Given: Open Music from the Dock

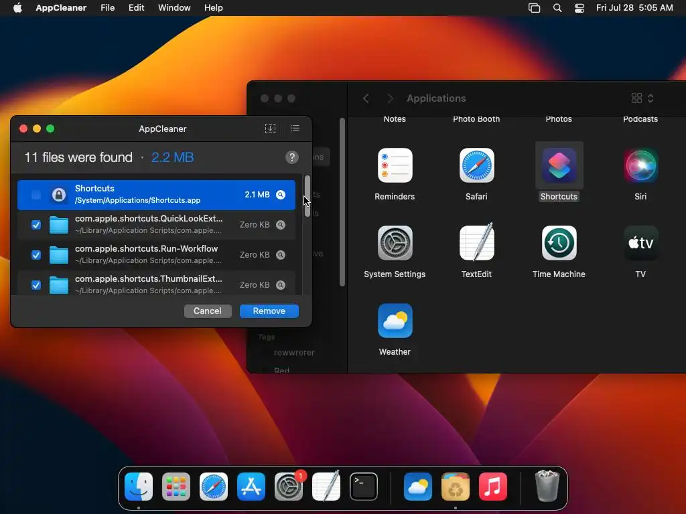Looking at the screenshot, I should pyautogui.click(x=493, y=487).
